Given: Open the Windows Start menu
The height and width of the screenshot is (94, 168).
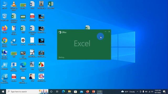Looking at the screenshot, I should (x=3, y=92).
